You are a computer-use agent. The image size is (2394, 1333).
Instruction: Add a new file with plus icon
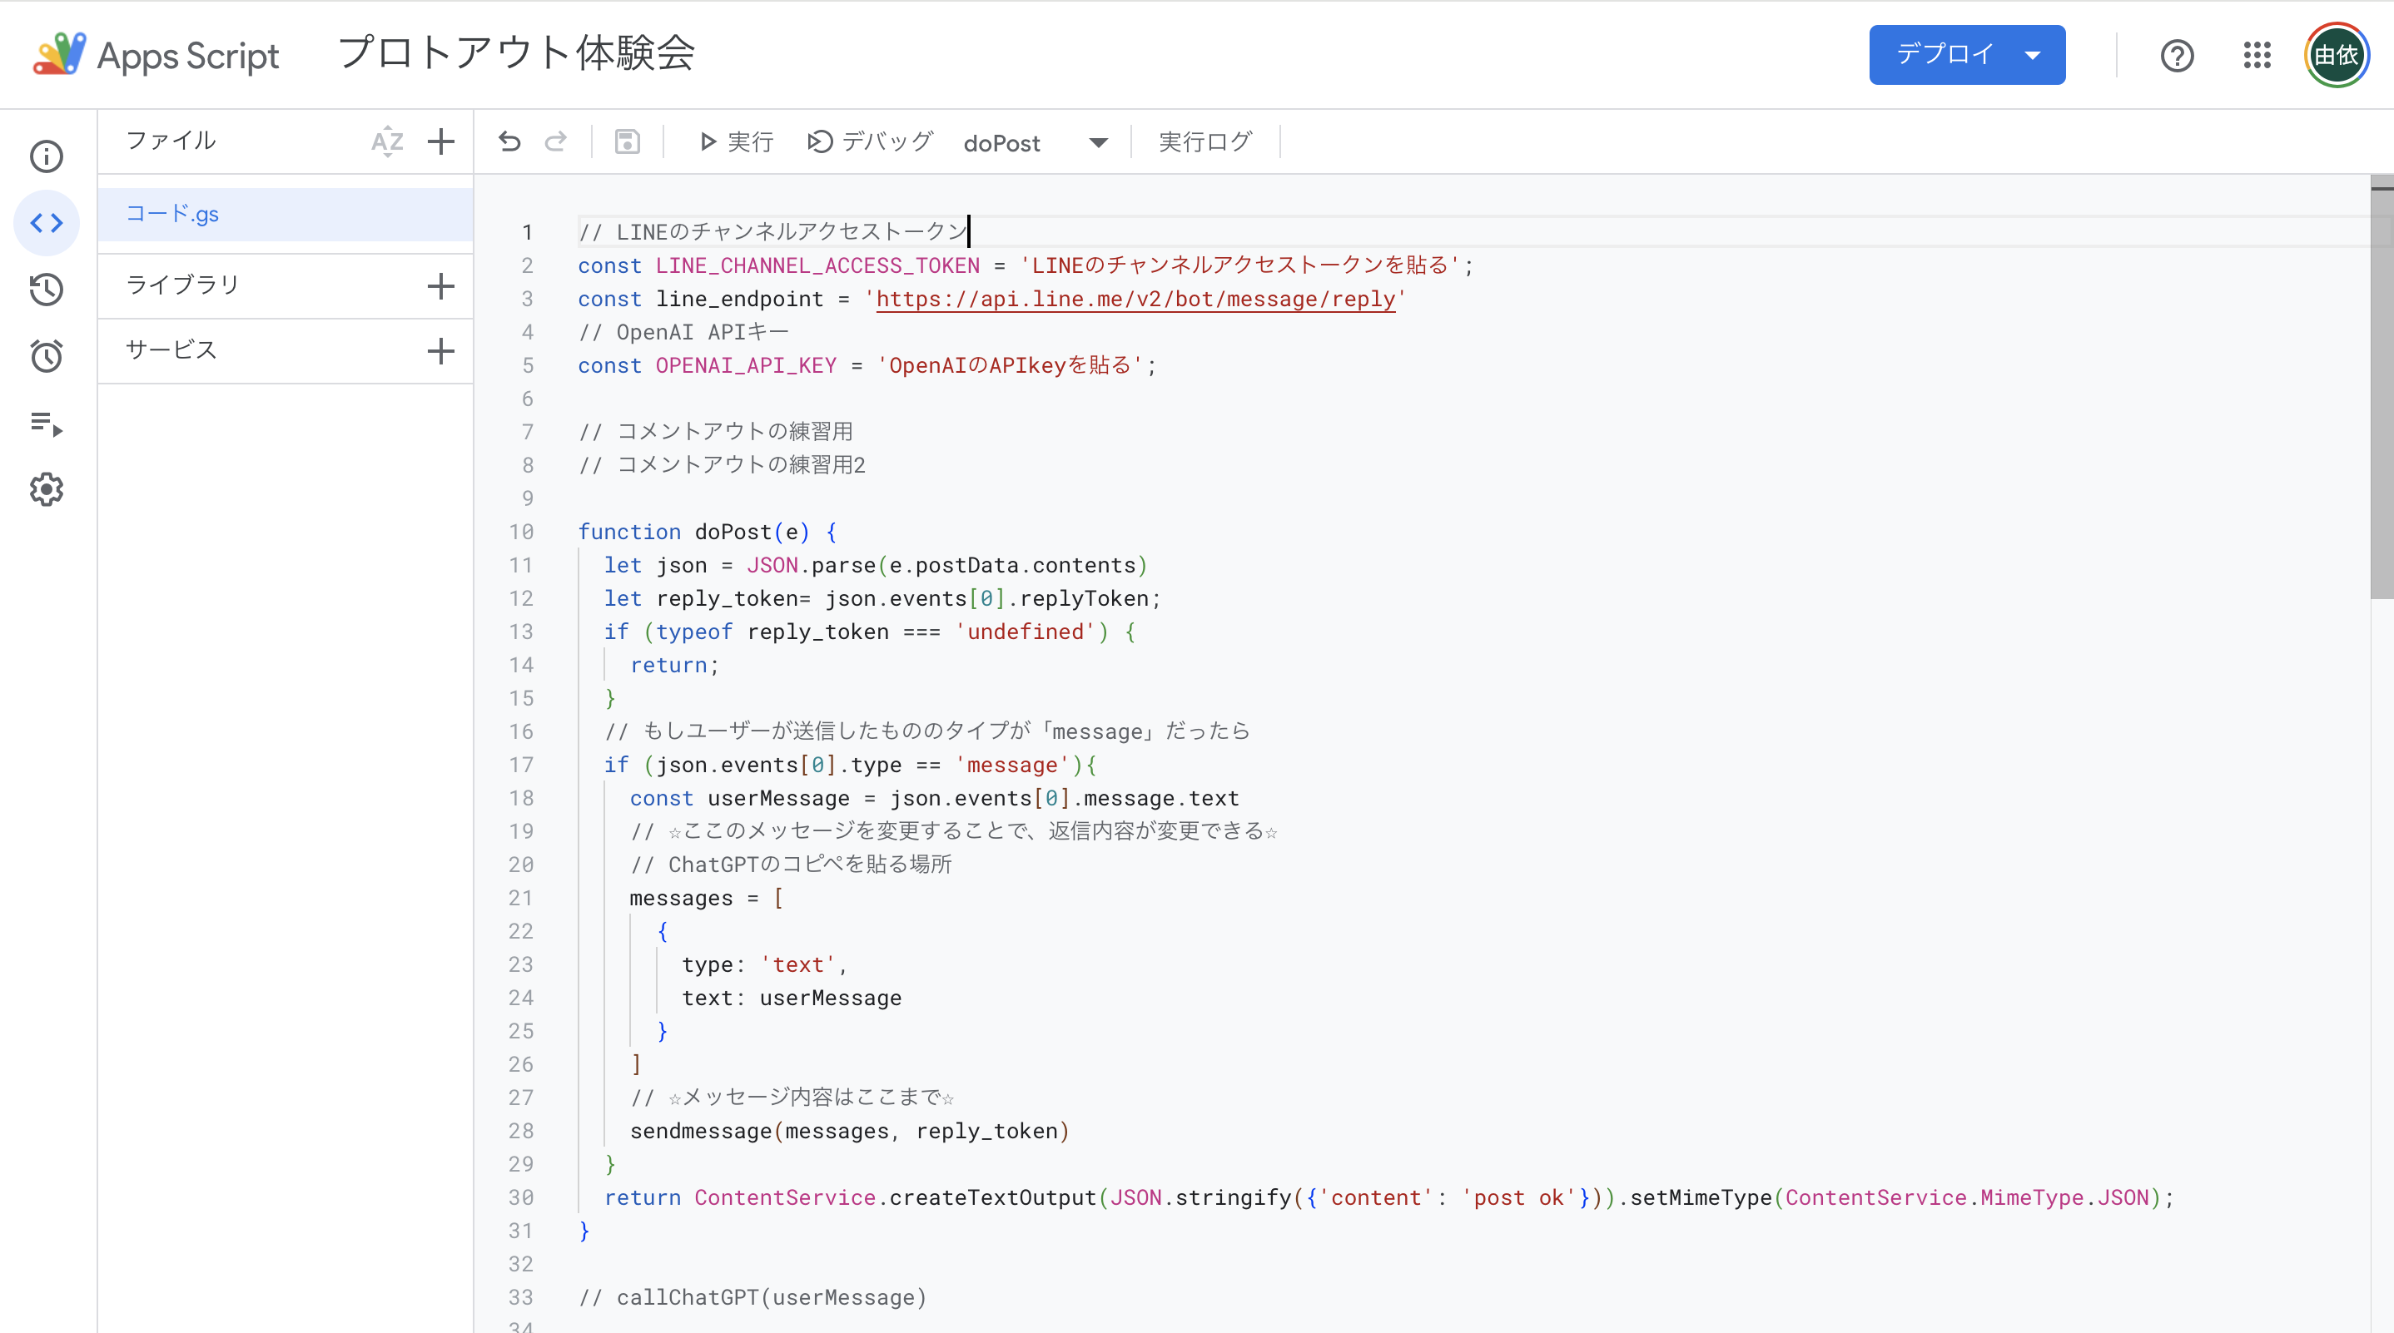(440, 142)
